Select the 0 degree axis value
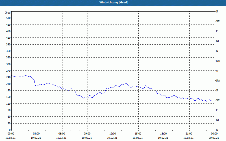226x141 pixels. click(x=10, y=130)
